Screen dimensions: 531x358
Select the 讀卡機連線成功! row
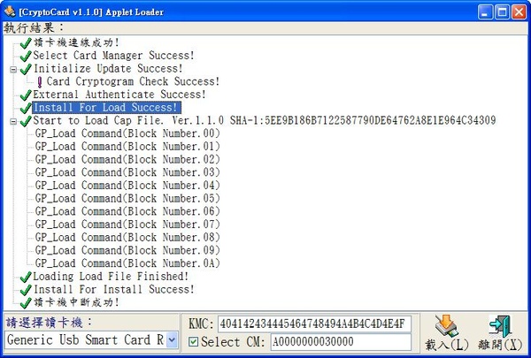[76, 42]
